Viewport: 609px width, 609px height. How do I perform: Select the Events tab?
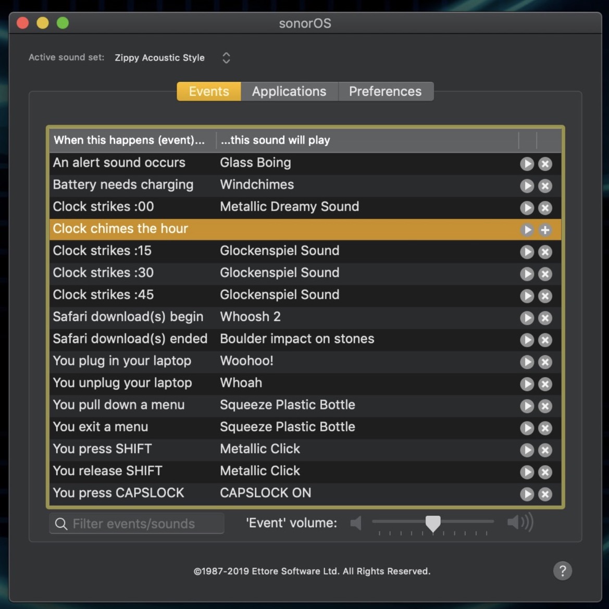click(209, 91)
